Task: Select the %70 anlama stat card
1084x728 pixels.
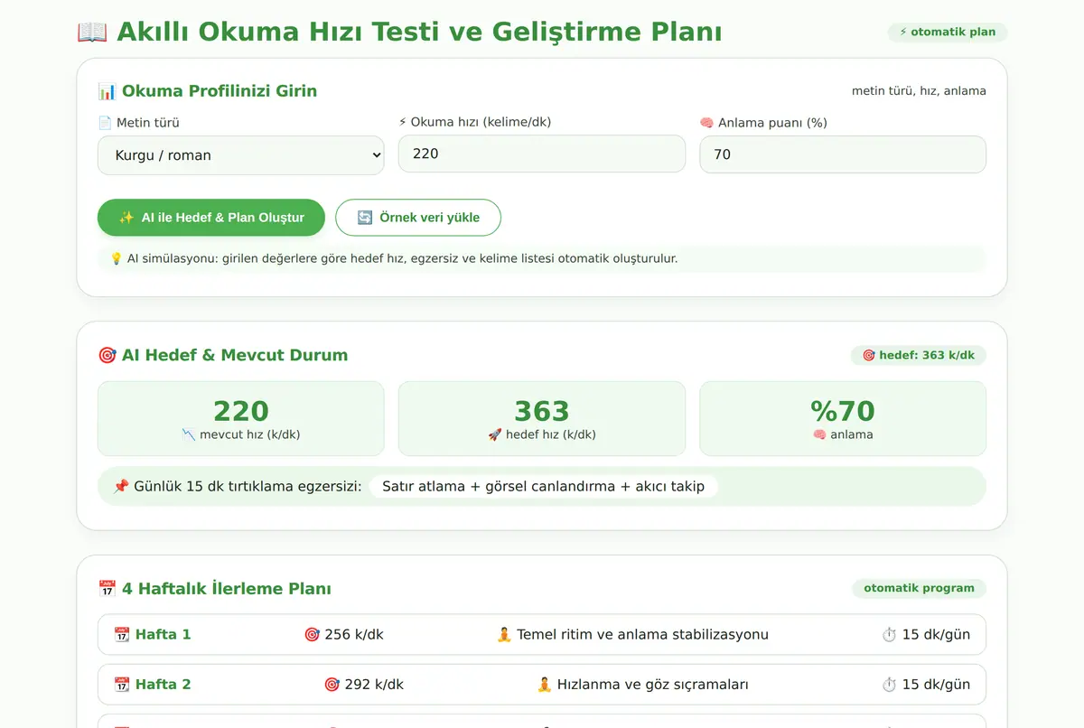Action: 843,418
